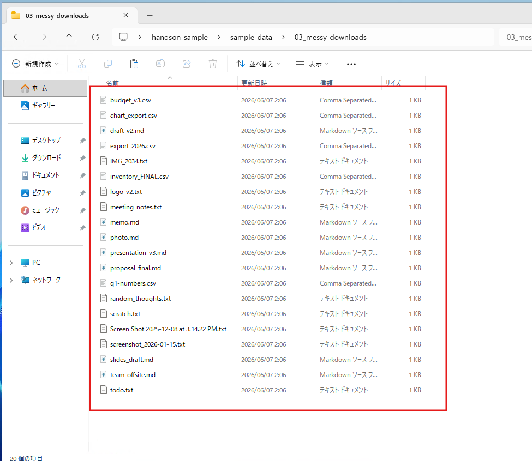This screenshot has width=532, height=461.
Task: Expand chevron before handson-sample breadcrumb
Action: [140, 37]
